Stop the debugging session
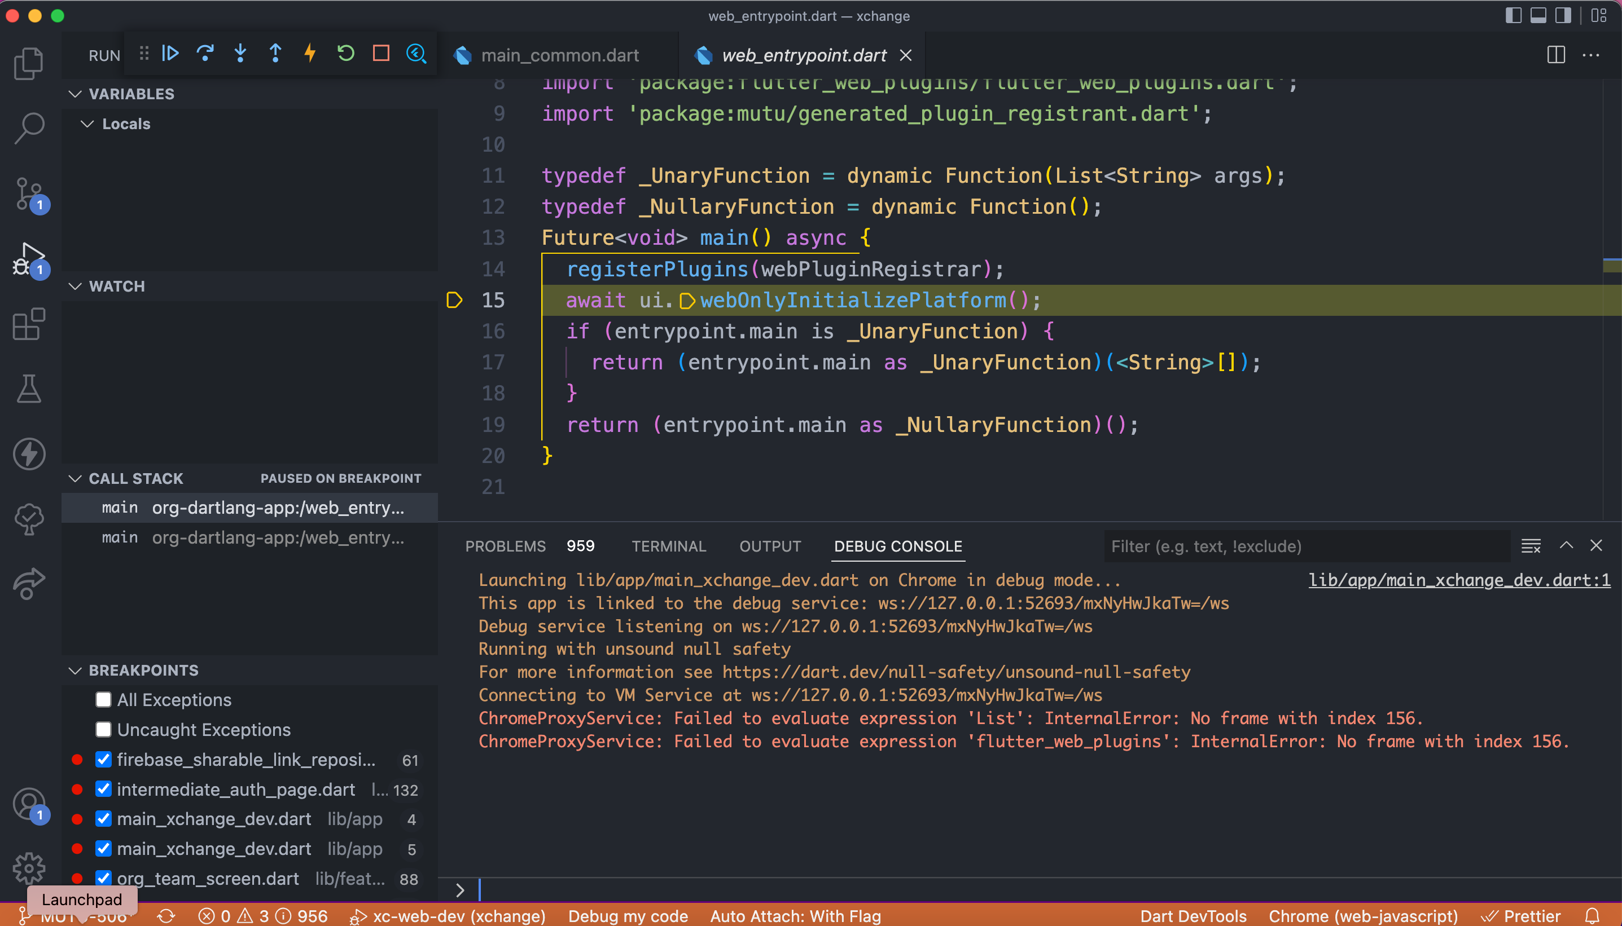 click(x=380, y=54)
